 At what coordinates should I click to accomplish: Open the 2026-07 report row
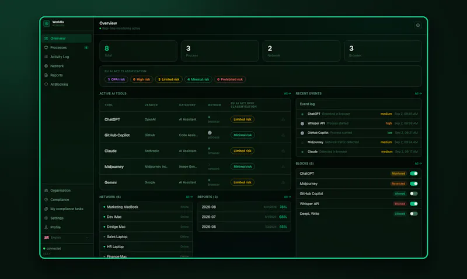[244, 217]
